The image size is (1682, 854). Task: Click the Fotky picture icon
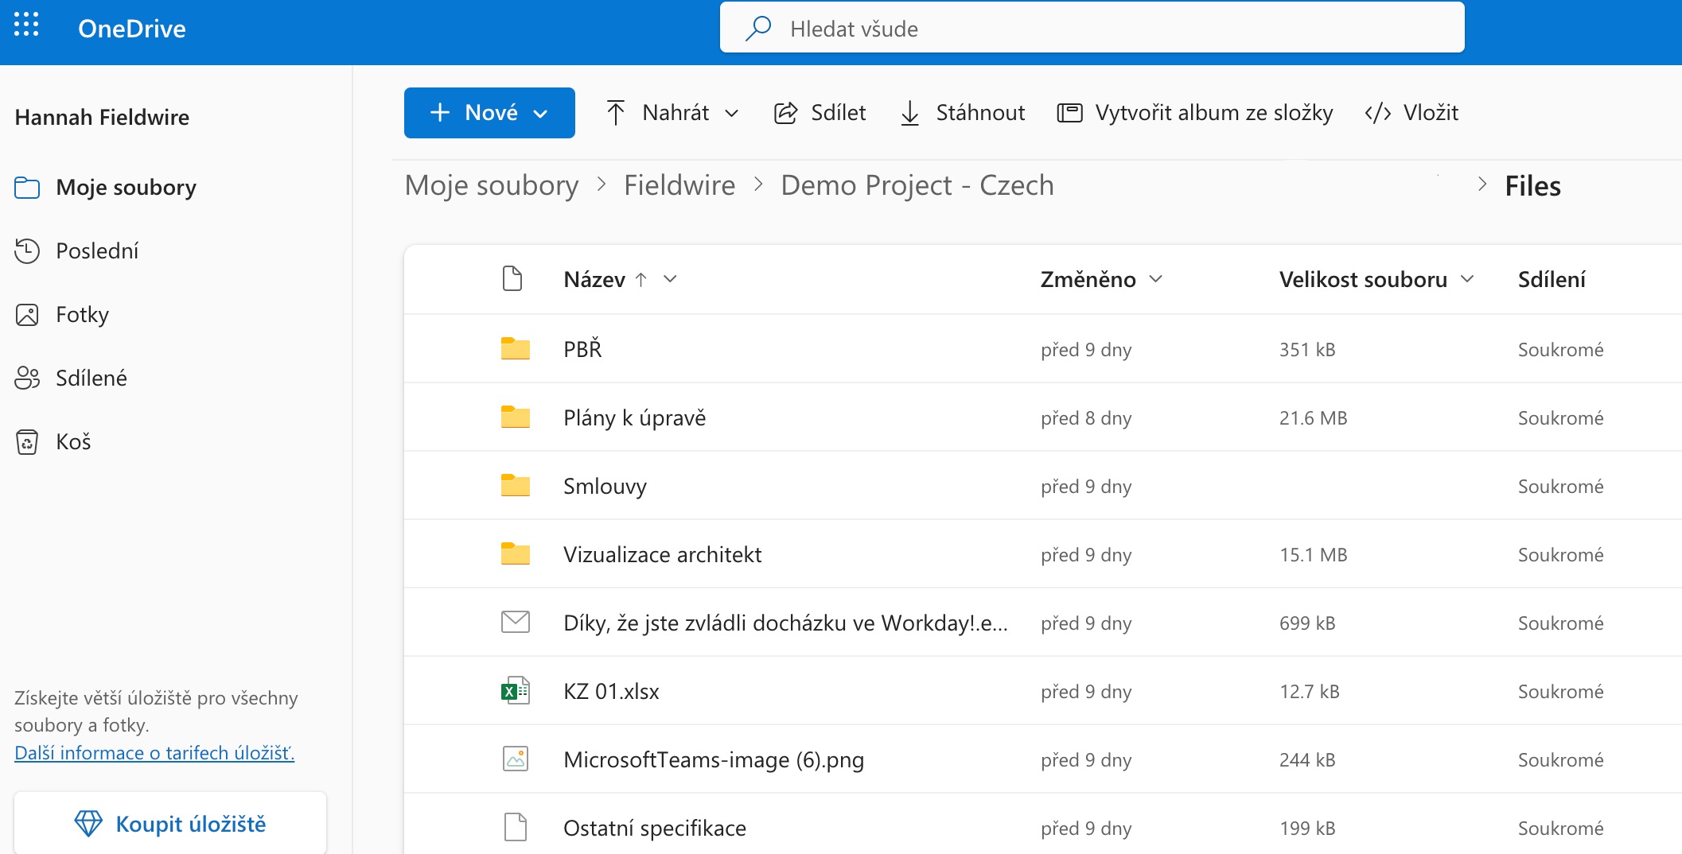click(x=27, y=315)
